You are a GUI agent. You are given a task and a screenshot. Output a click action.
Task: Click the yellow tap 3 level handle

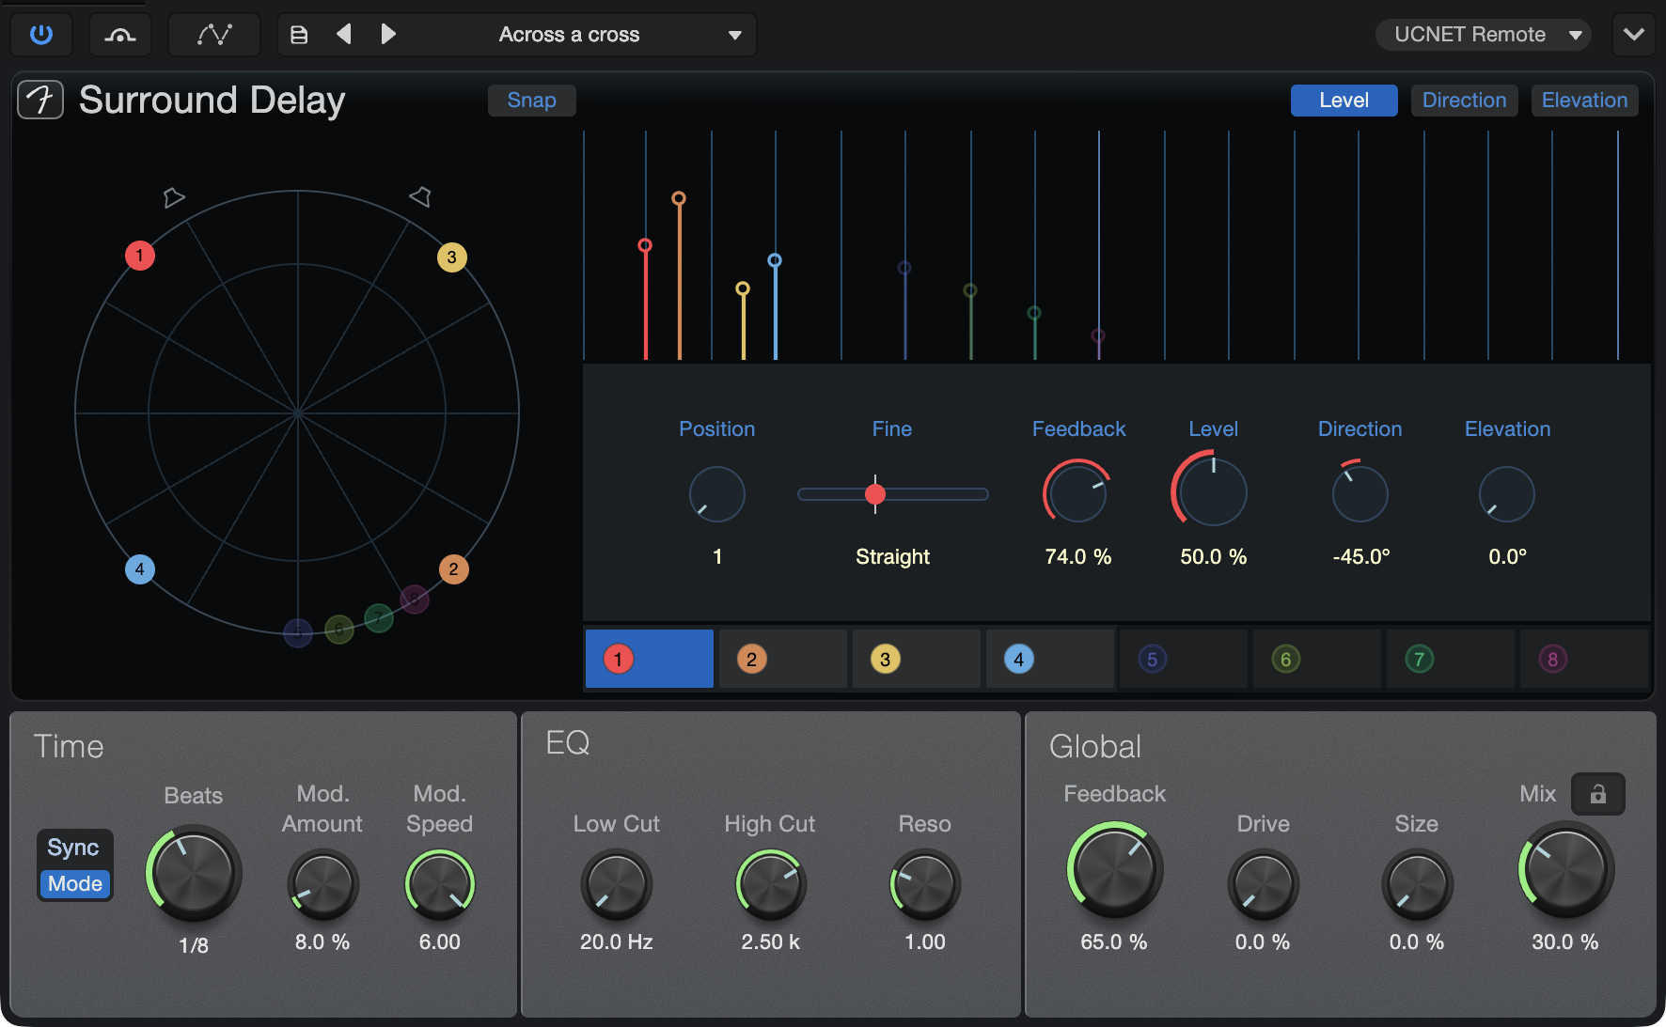(743, 288)
